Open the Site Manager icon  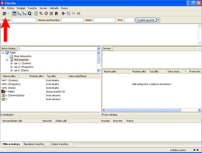pyautogui.click(x=4, y=13)
